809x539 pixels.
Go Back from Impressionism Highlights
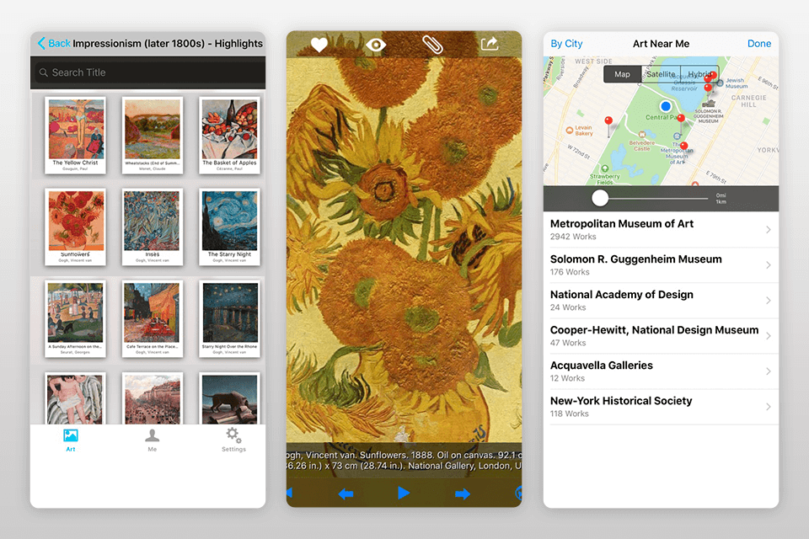(55, 43)
